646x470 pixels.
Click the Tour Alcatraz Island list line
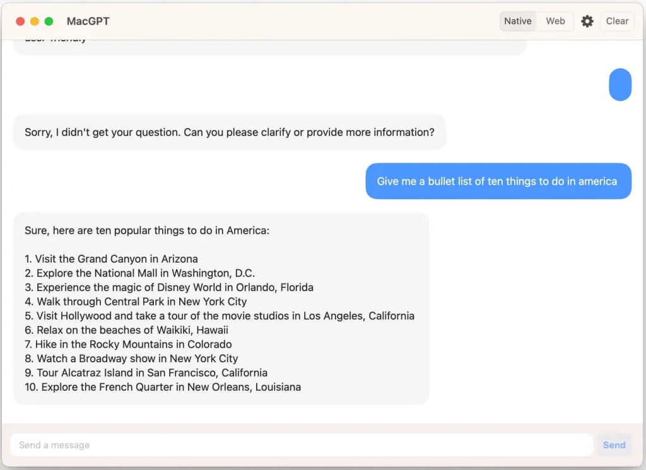[146, 373]
